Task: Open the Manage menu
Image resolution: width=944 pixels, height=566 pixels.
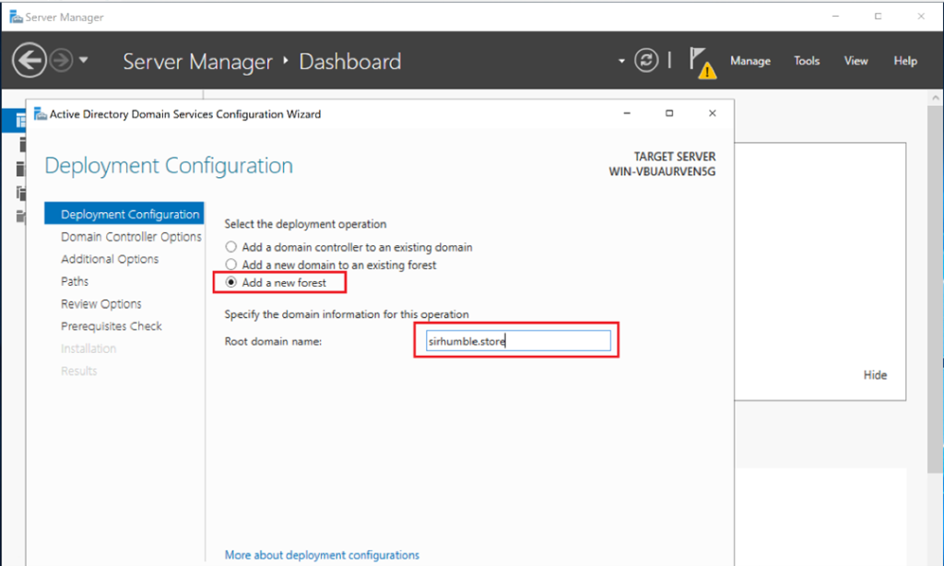Action: [x=750, y=61]
